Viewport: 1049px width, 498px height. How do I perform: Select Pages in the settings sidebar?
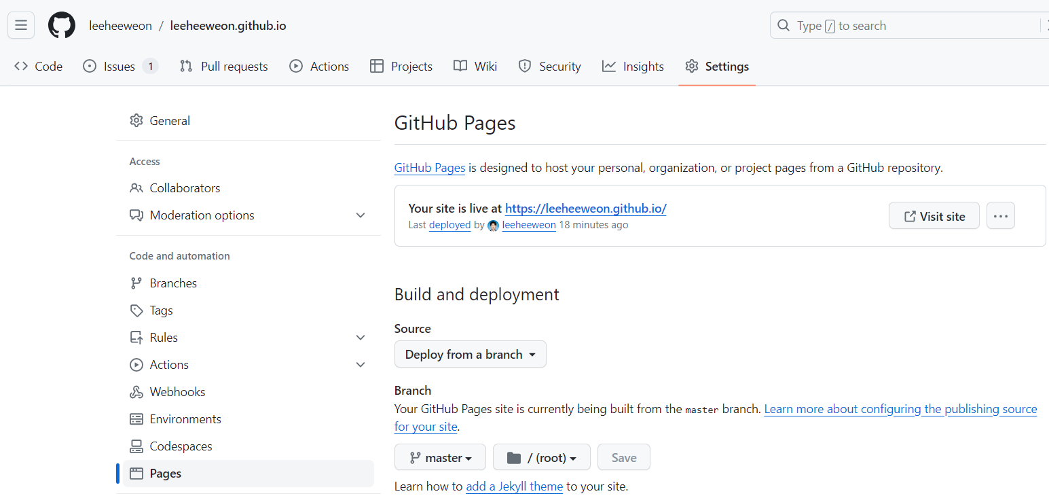(249, 474)
